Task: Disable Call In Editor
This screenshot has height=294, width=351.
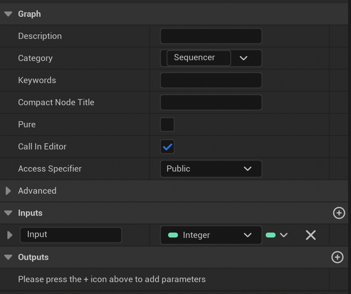Action: [167, 147]
